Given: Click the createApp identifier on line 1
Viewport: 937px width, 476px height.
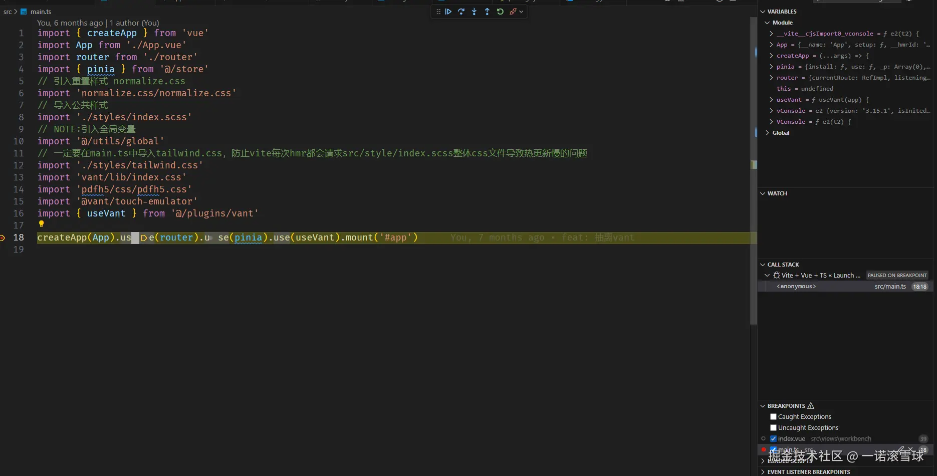Looking at the screenshot, I should pyautogui.click(x=112, y=33).
